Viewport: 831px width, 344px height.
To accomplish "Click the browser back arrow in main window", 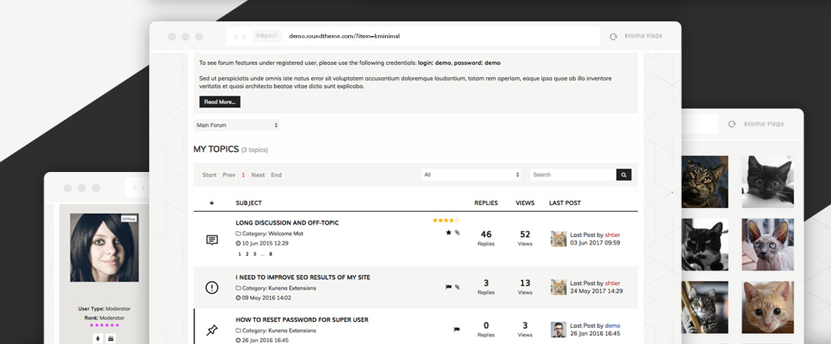I will click(x=236, y=37).
